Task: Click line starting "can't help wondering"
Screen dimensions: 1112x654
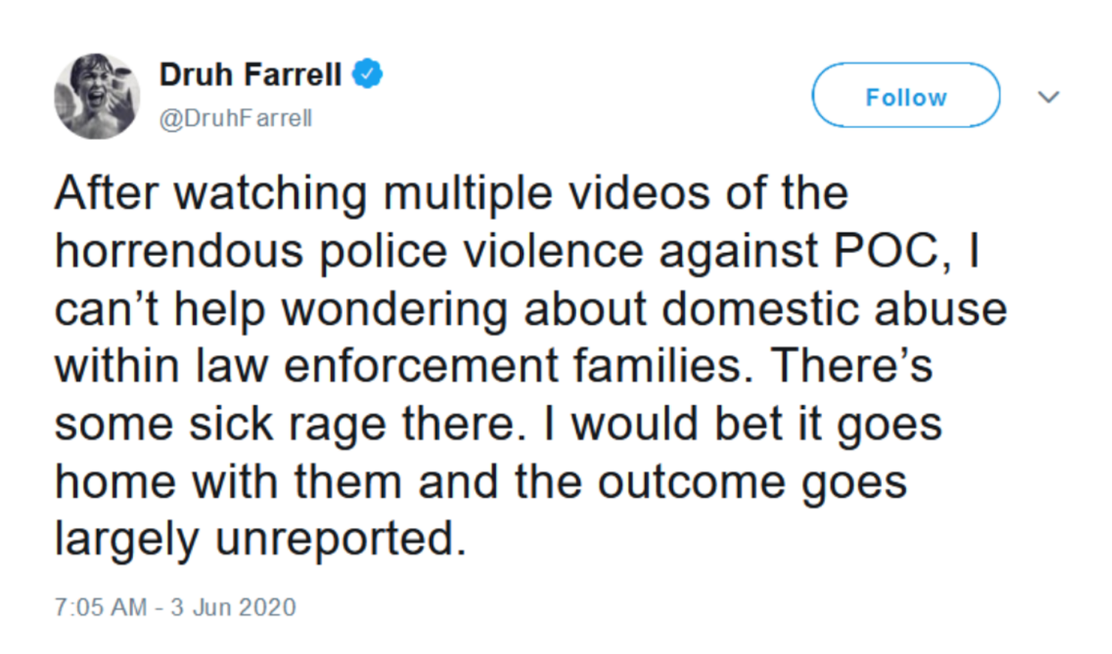Action: pos(530,309)
